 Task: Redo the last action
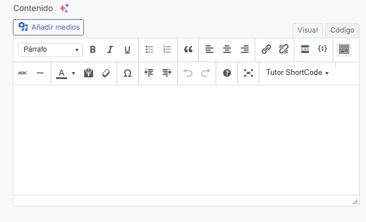[x=205, y=73]
